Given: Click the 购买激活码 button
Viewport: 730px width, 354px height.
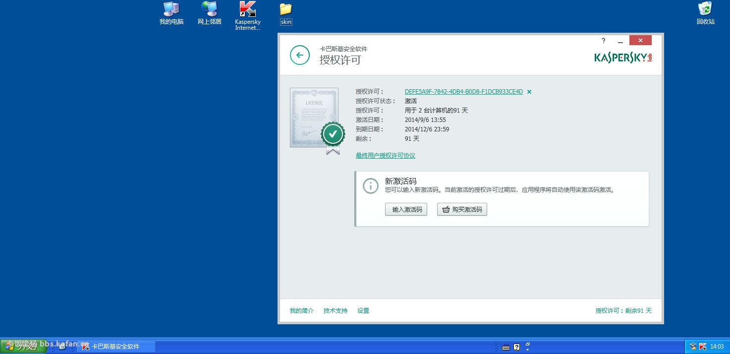Looking at the screenshot, I should 462,210.
